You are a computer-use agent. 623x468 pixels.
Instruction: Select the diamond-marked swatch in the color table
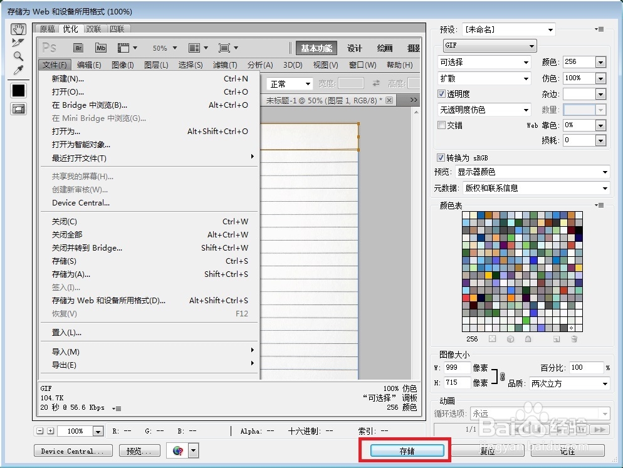coord(572,328)
